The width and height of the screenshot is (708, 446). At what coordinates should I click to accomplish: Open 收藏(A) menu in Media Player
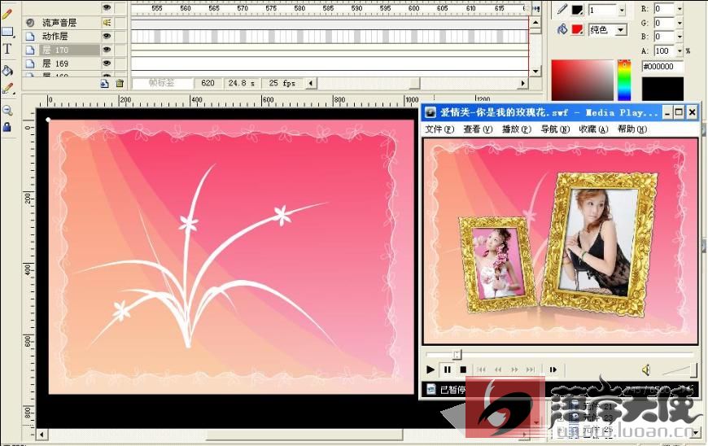click(x=594, y=129)
